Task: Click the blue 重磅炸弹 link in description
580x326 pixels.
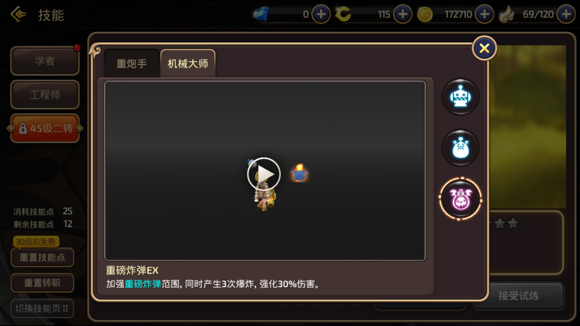Action: (x=143, y=284)
